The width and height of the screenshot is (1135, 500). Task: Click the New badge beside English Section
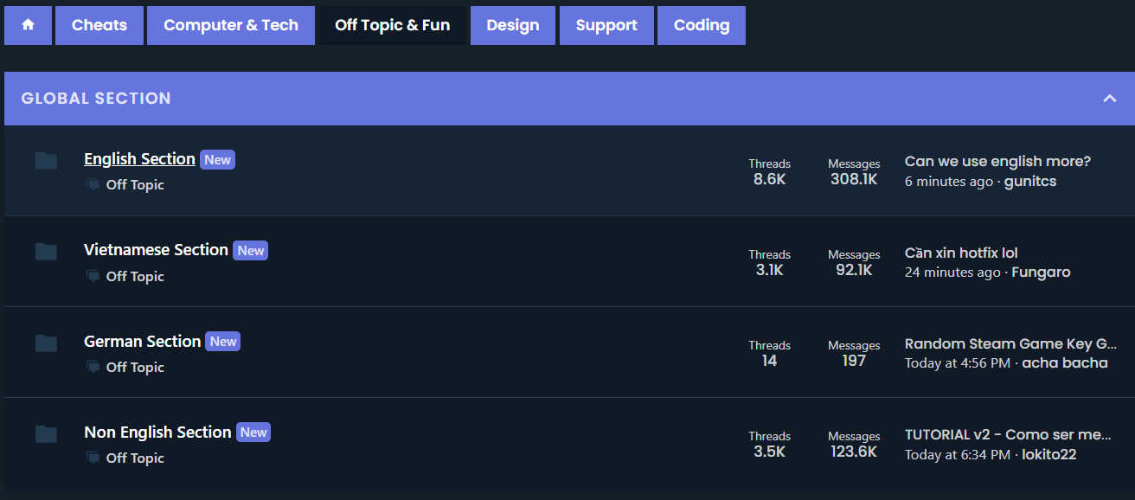tap(218, 159)
